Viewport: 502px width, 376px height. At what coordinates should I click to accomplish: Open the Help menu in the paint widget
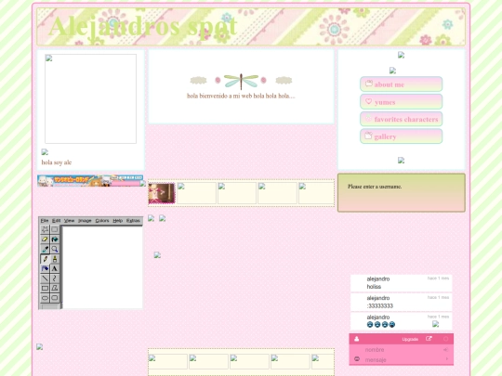coord(117,221)
